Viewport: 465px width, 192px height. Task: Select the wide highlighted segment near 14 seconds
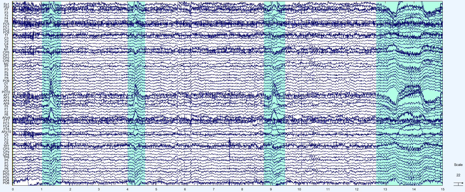click(x=409, y=93)
